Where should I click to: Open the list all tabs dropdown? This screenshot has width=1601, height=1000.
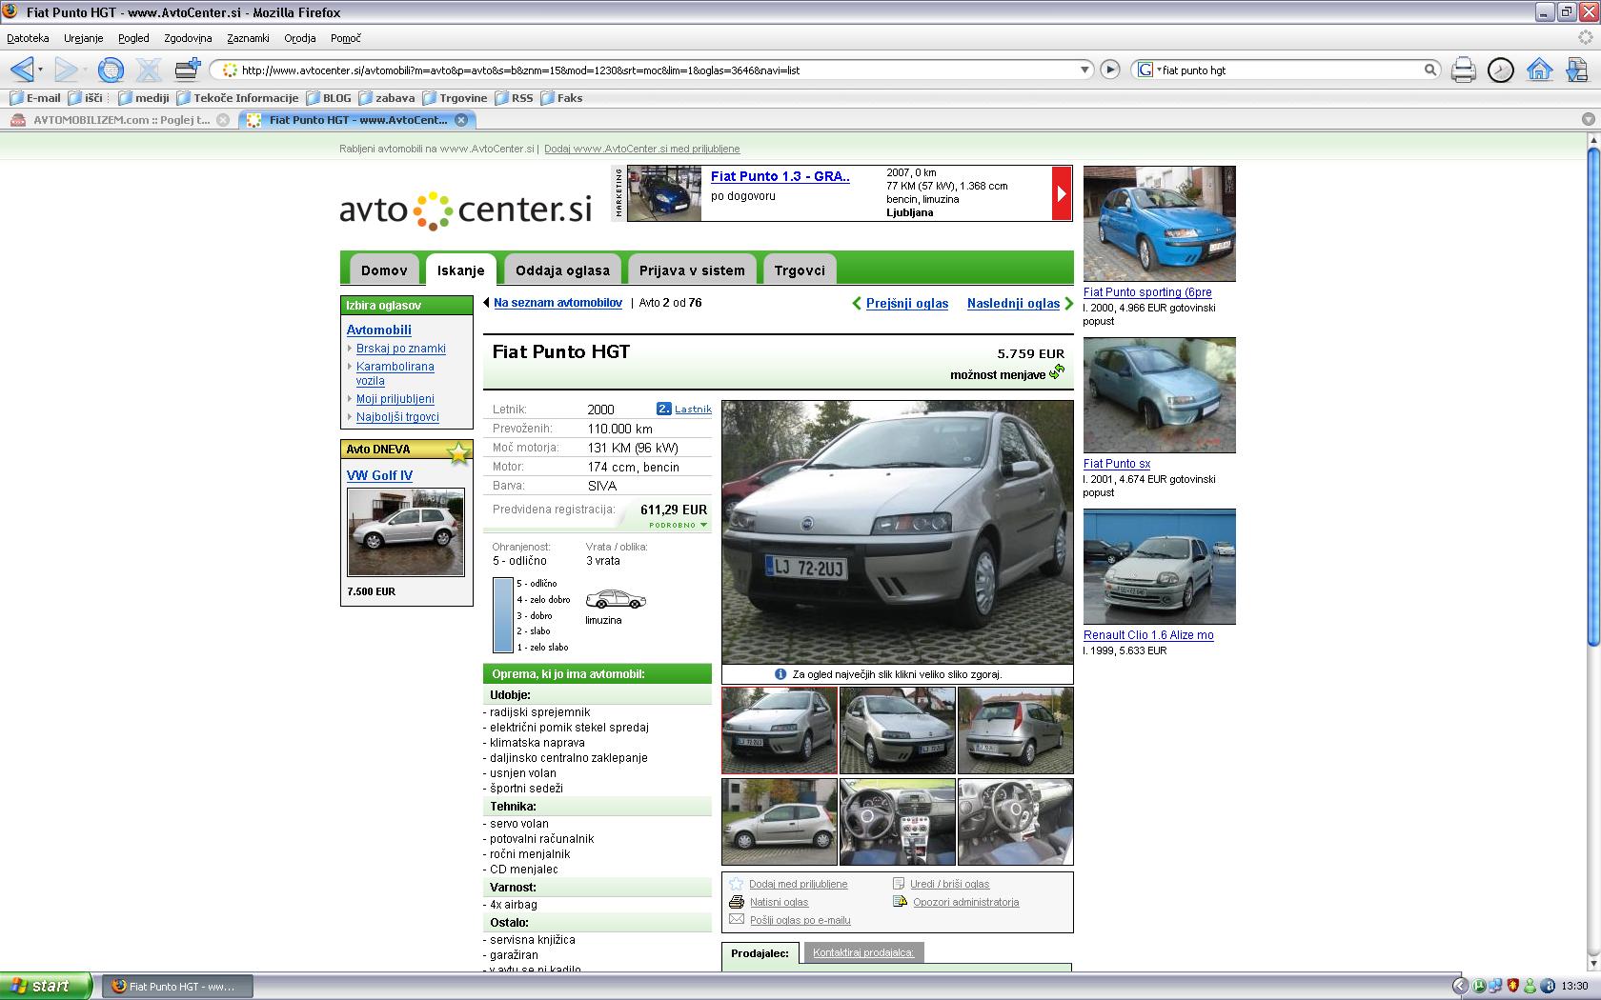point(1588,120)
